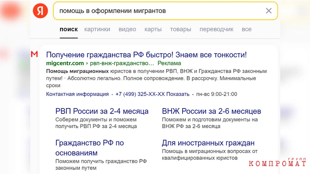Select the 'поиск' tab
This screenshot has height=174, width=310.
pyautogui.click(x=69, y=29)
